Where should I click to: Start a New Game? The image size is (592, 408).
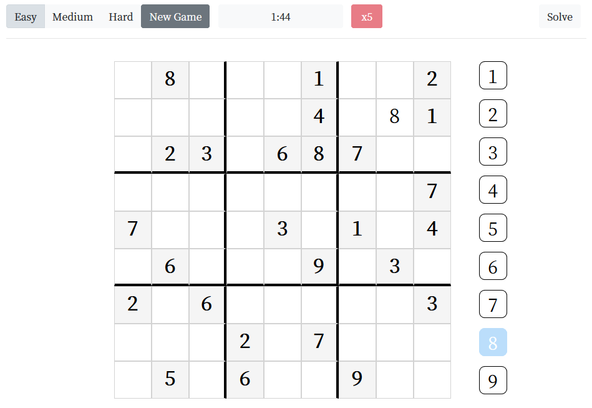click(175, 17)
